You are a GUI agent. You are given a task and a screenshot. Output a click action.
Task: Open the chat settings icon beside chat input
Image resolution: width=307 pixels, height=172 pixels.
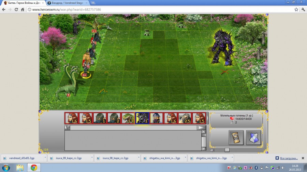pyautogui.click(x=67, y=128)
